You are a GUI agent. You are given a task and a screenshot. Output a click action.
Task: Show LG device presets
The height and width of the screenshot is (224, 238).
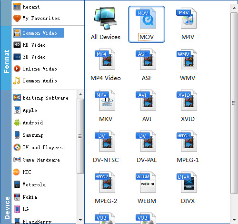tap(21, 209)
